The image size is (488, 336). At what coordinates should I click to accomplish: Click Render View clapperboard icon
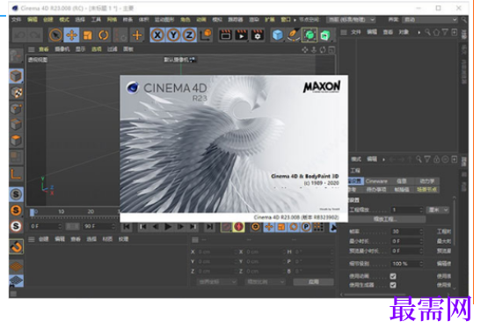225,35
